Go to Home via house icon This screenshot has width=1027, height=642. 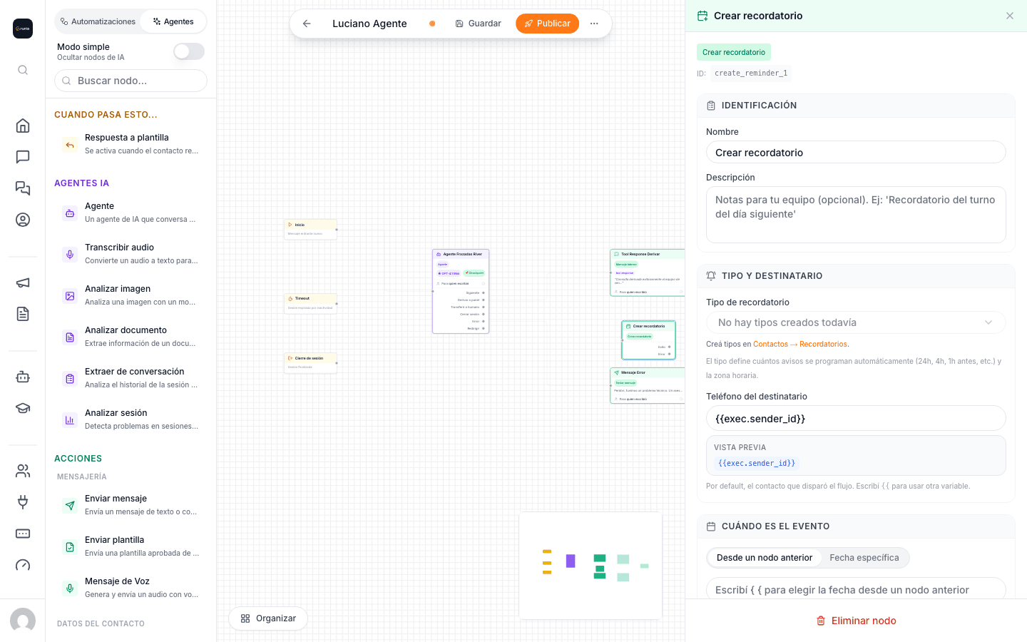(23, 126)
